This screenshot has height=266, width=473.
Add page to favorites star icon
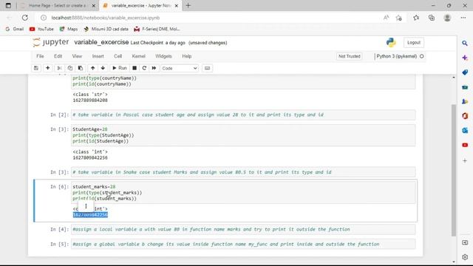[399, 18]
